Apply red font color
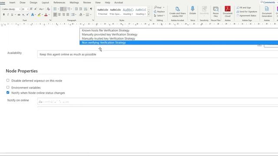 [x=46, y=14]
